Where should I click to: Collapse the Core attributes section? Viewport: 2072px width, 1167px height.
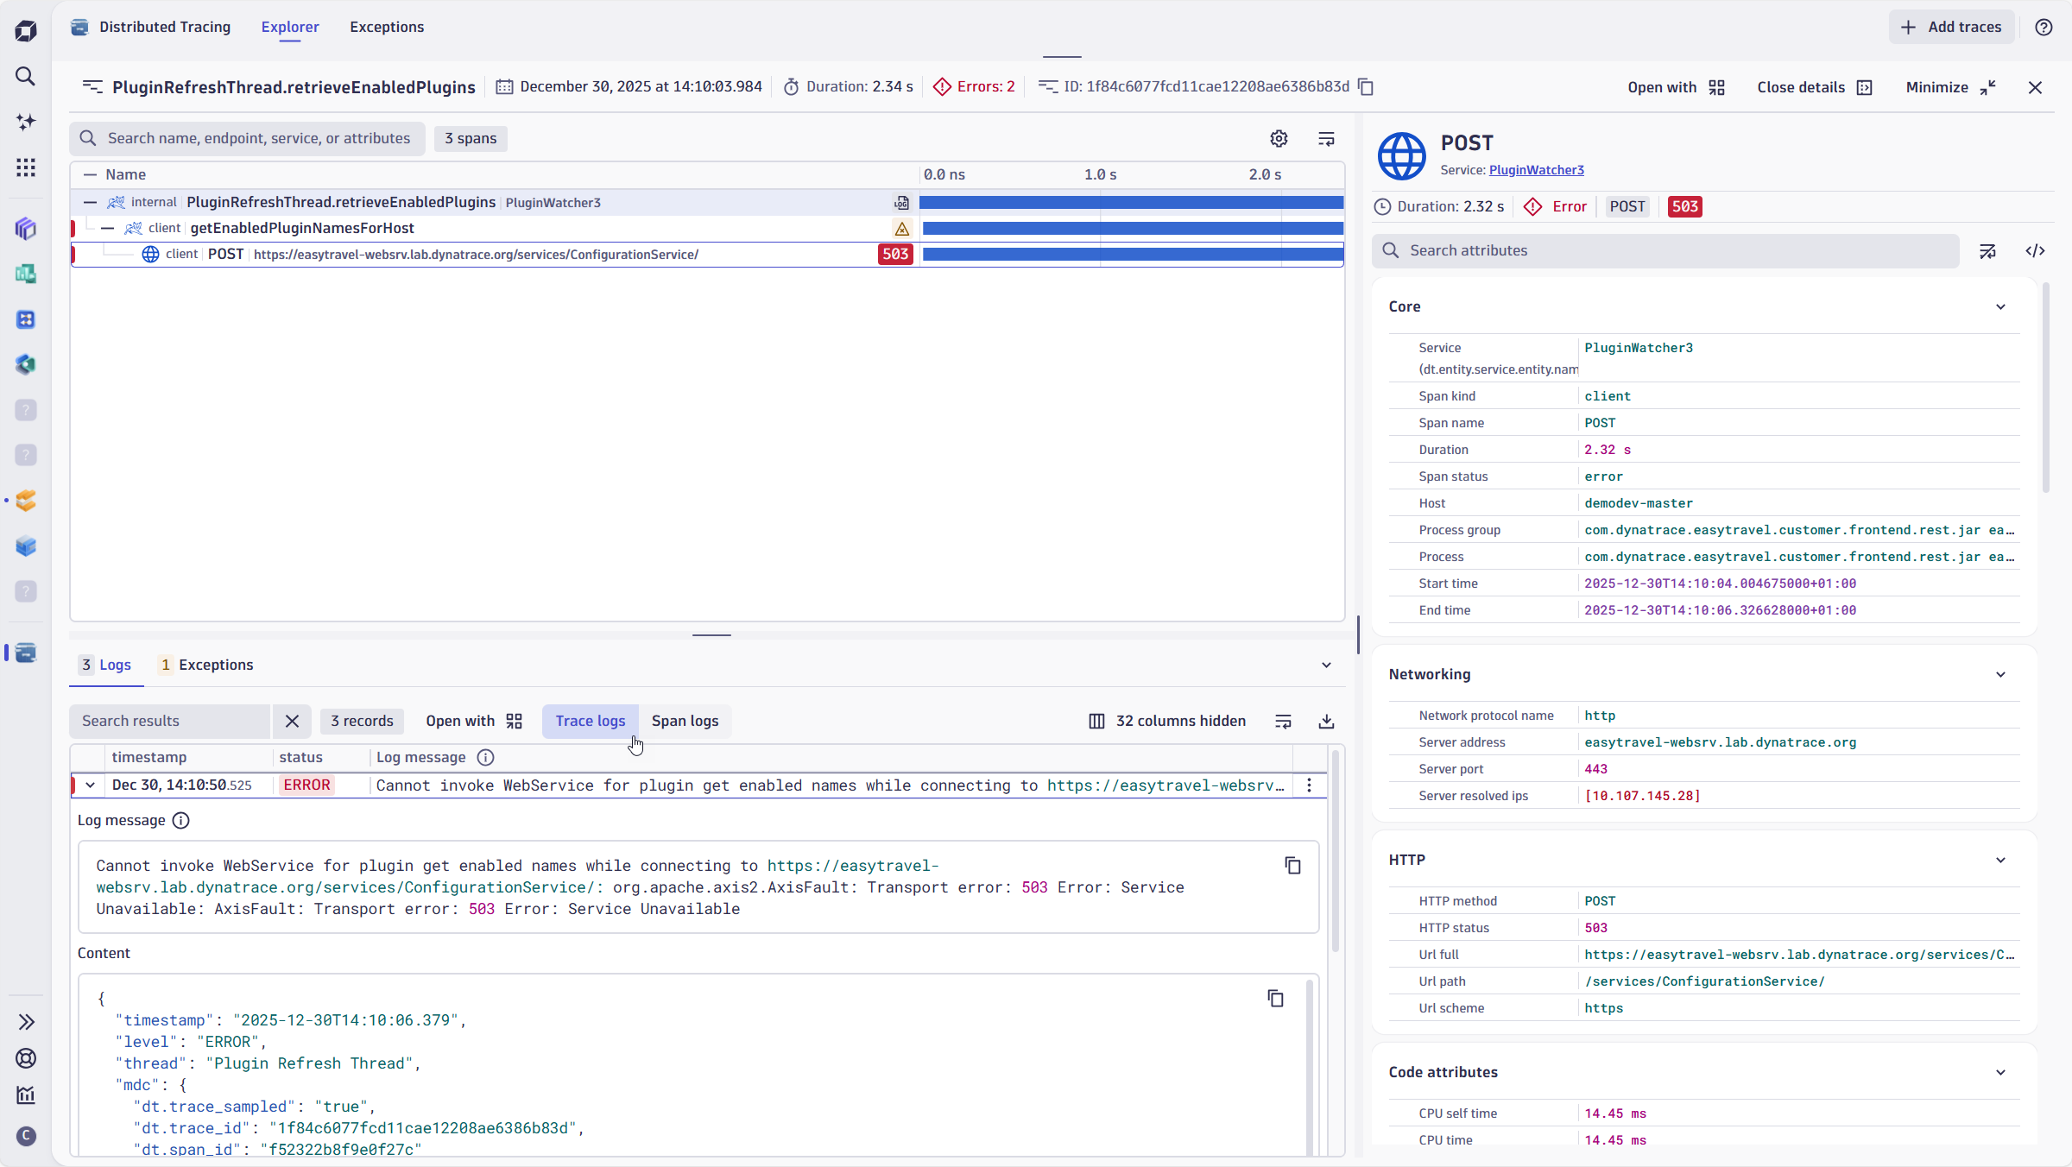2000,307
